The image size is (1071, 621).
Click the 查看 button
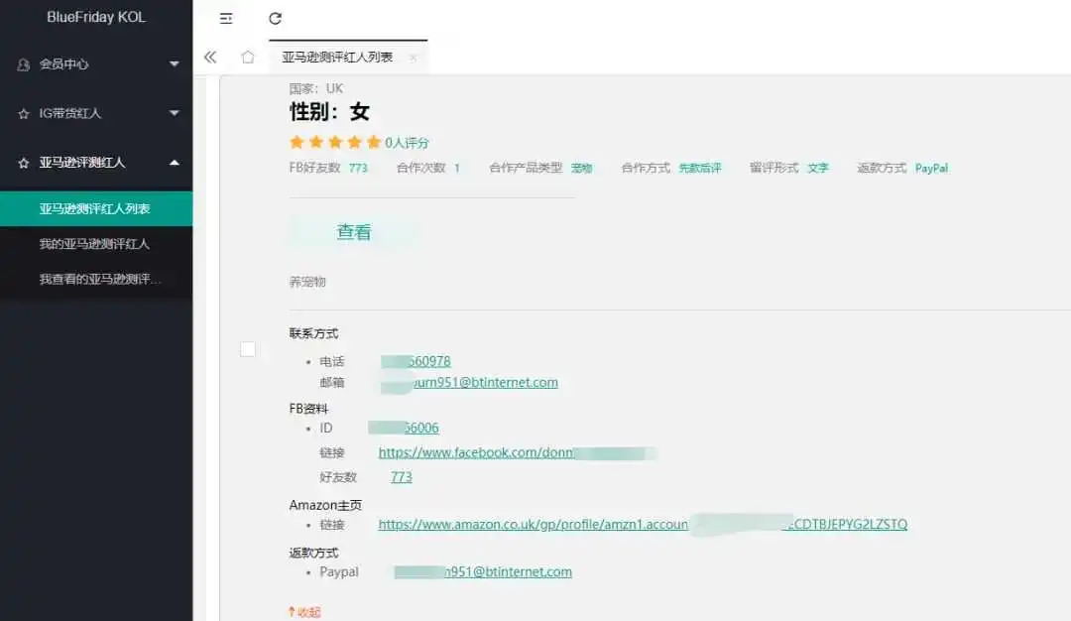pos(353,232)
